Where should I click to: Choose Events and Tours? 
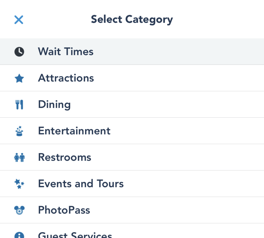pyautogui.click(x=132, y=184)
